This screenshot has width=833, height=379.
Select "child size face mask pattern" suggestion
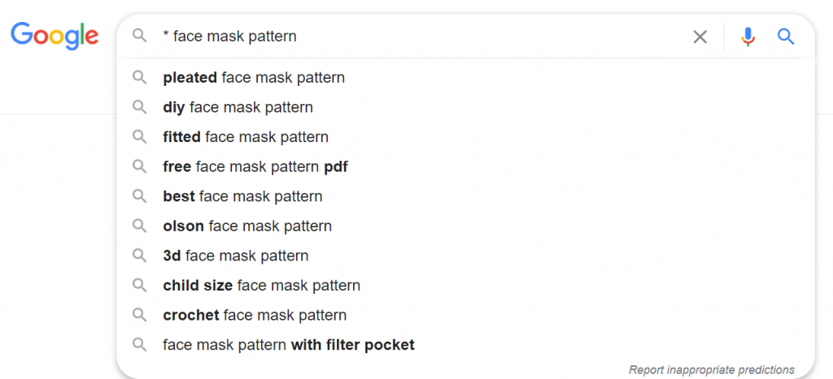tap(261, 286)
